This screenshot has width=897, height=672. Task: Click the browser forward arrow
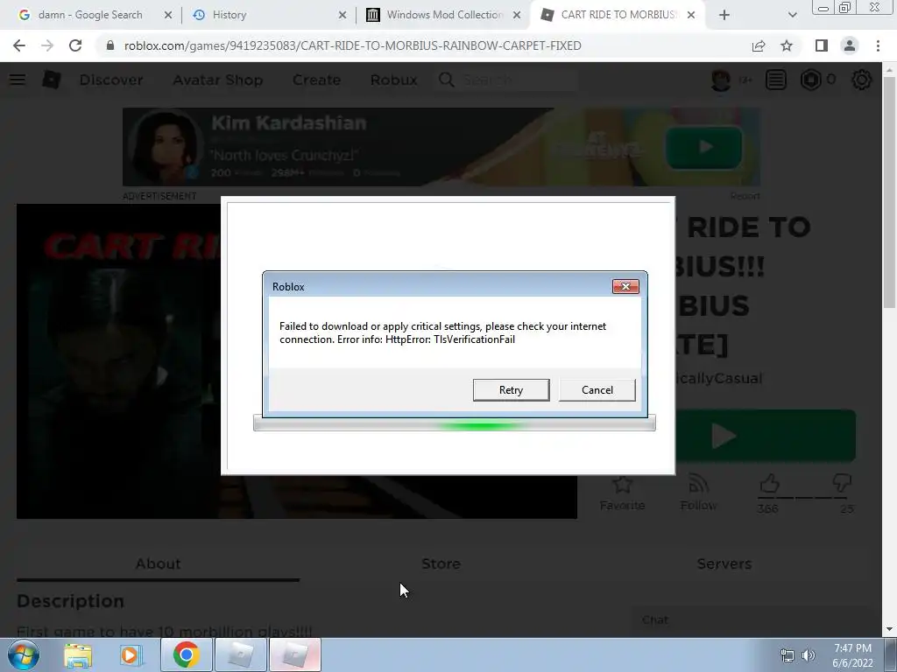pyautogui.click(x=47, y=45)
